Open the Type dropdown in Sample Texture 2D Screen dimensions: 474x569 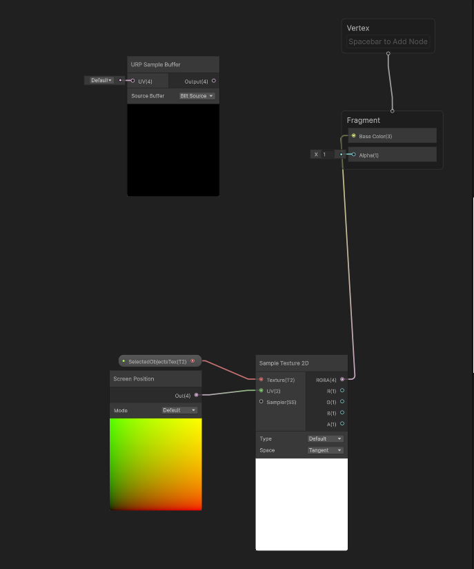[326, 438]
